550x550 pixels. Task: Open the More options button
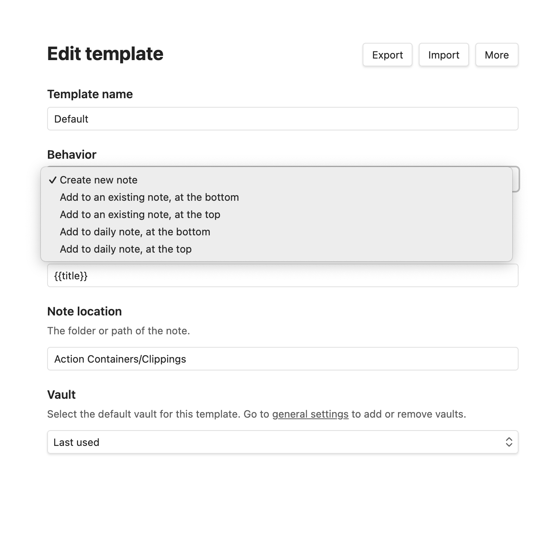pos(497,55)
